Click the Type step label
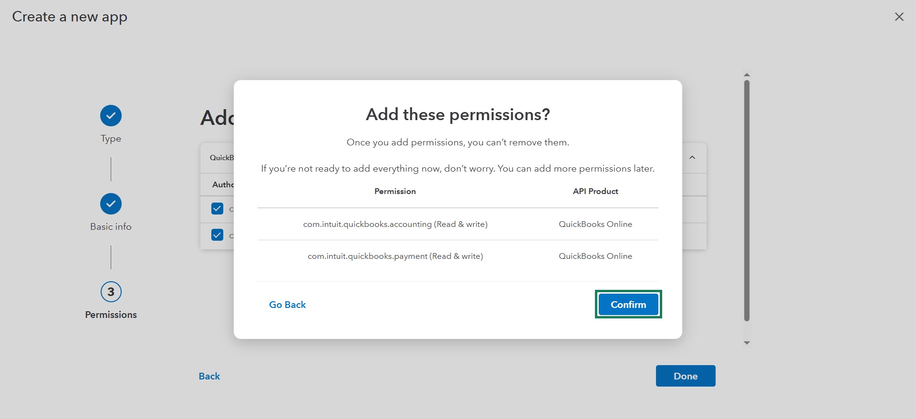 click(x=111, y=139)
